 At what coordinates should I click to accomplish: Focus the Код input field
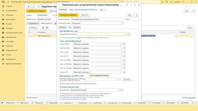[134, 19]
